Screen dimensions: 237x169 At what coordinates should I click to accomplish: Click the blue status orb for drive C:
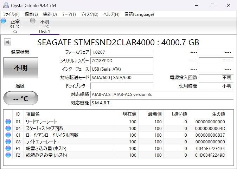click(x=4, y=21)
